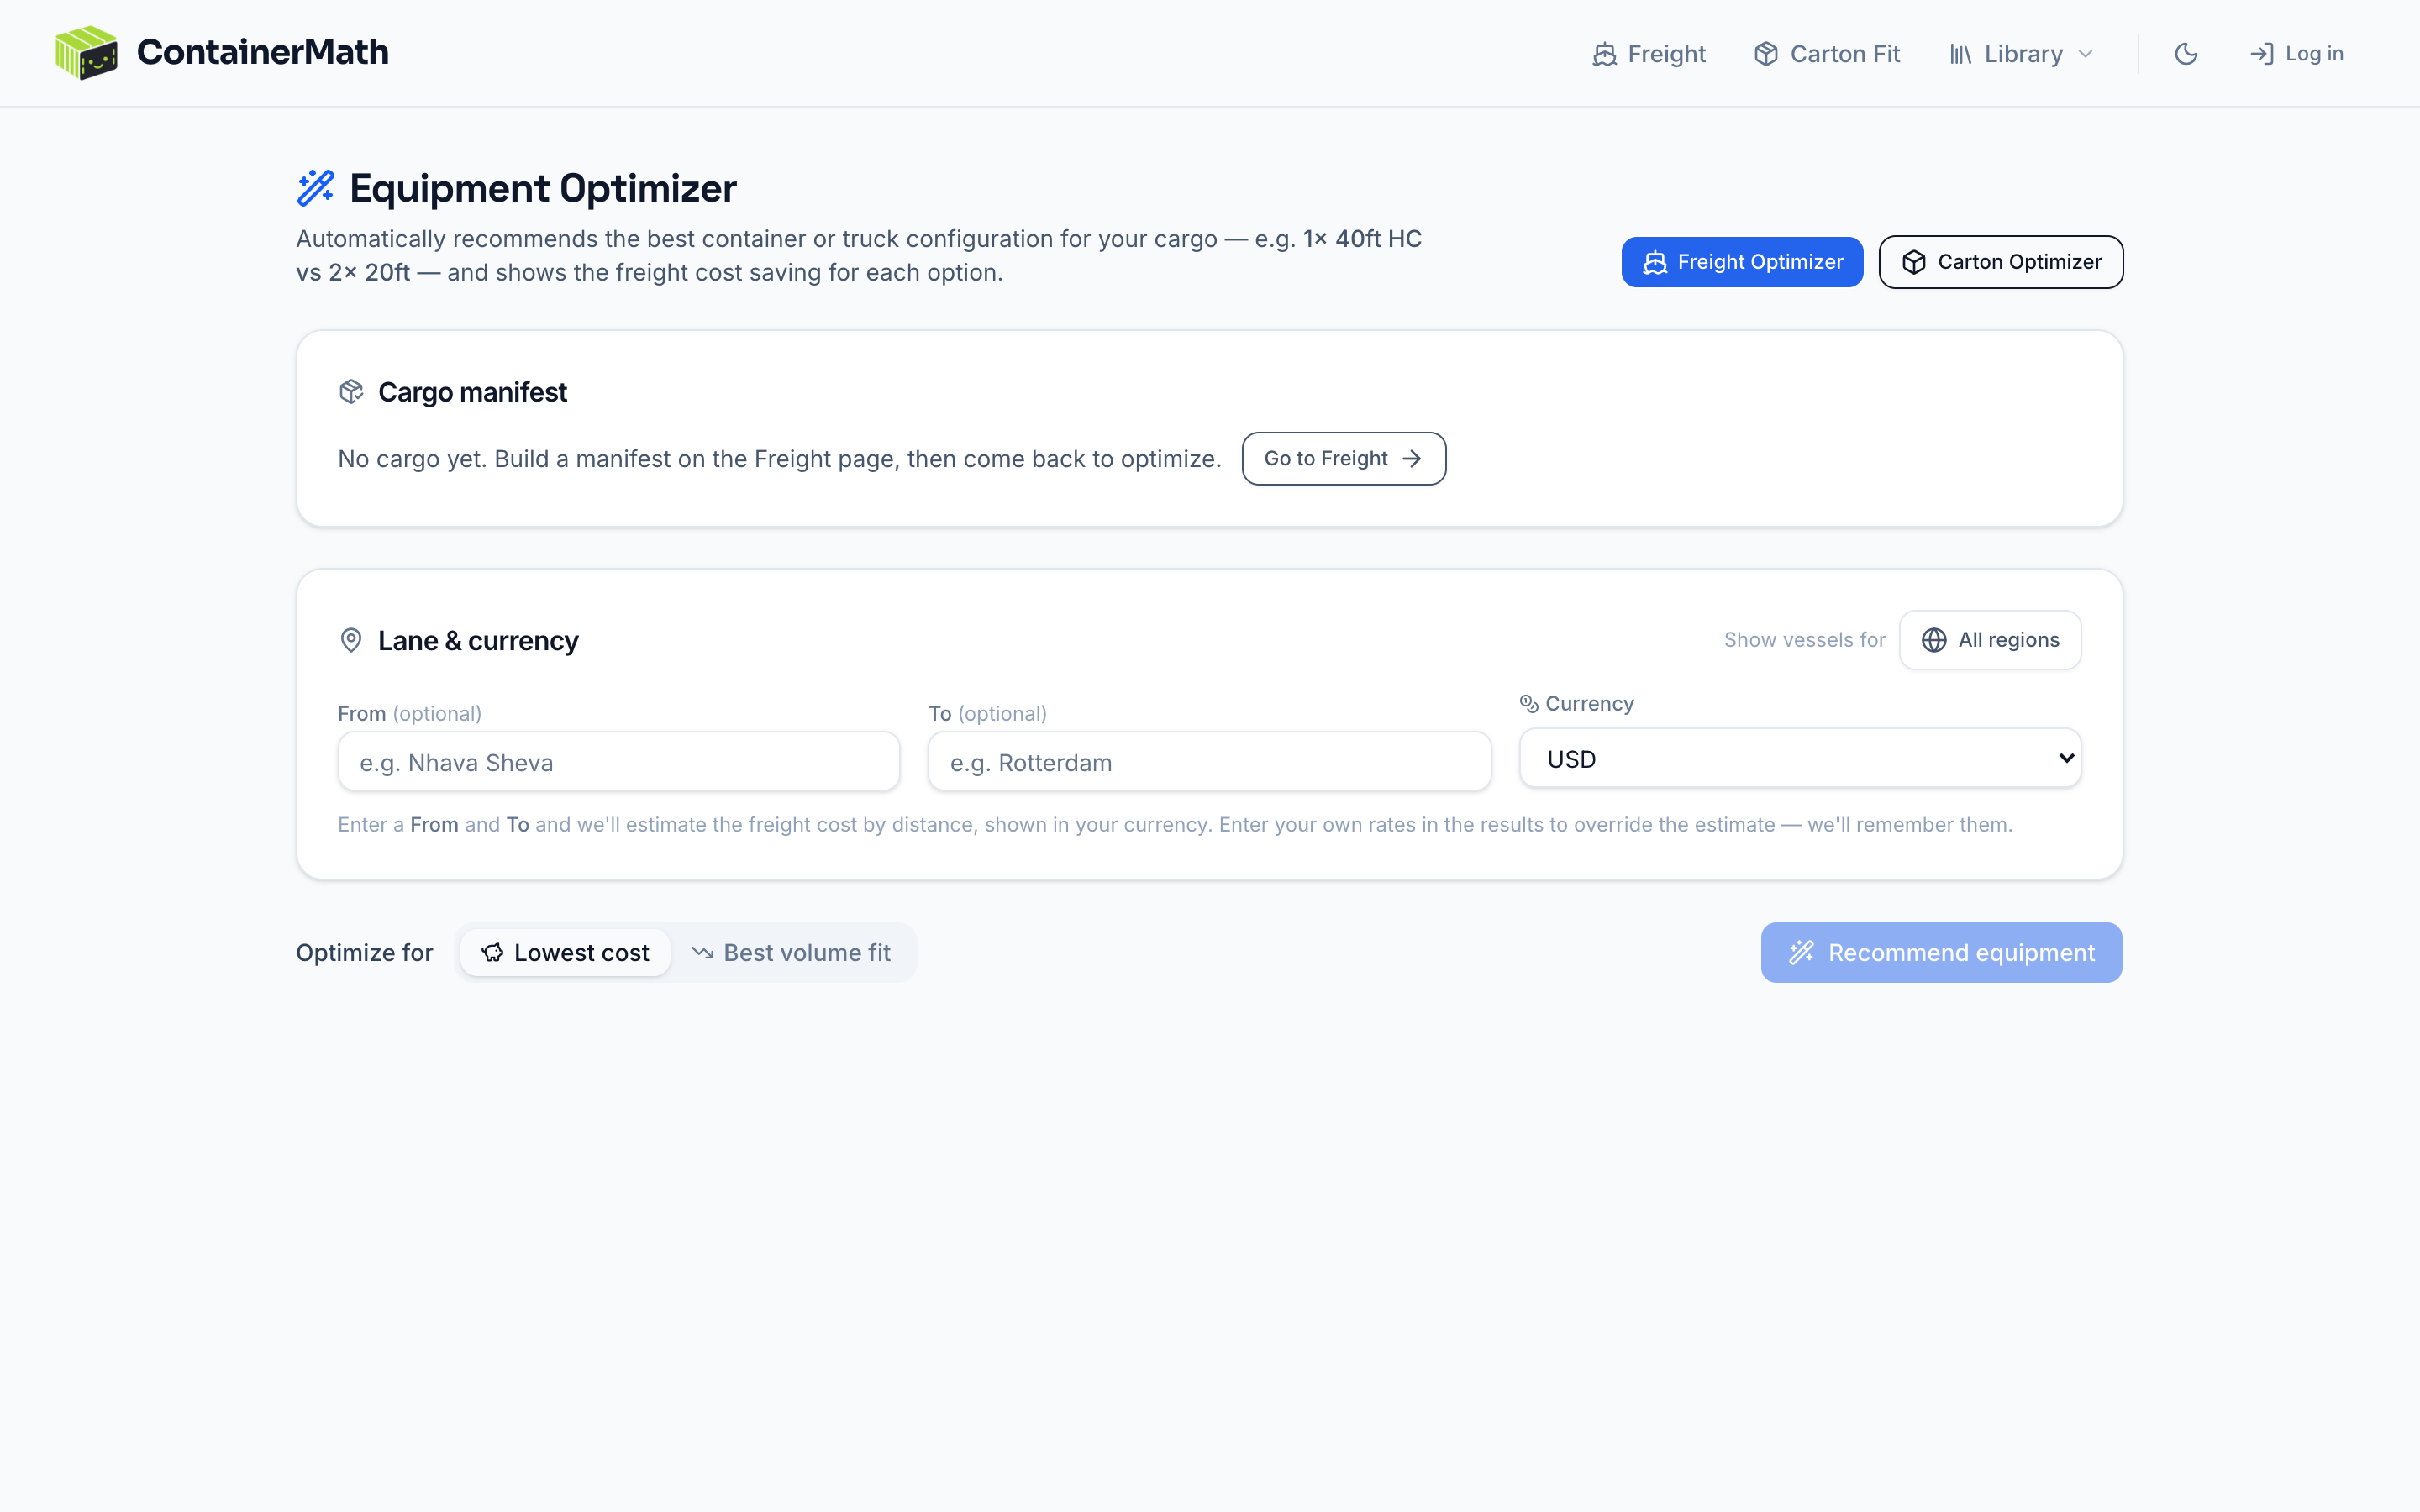Screen dimensions: 2420x1512
Task: Click the package icon next to Cargo manifest
Action: click(351, 392)
